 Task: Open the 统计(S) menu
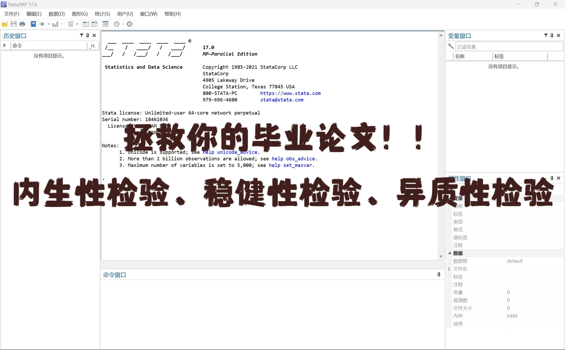coord(102,14)
